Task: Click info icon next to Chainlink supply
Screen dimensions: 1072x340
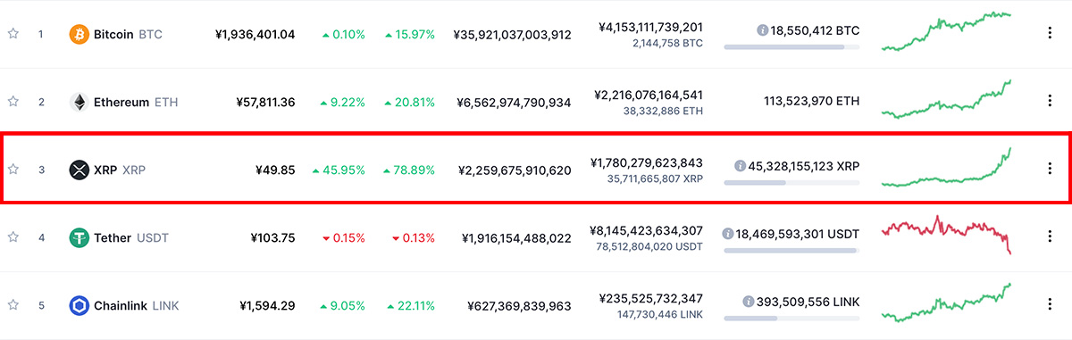Action: (747, 302)
